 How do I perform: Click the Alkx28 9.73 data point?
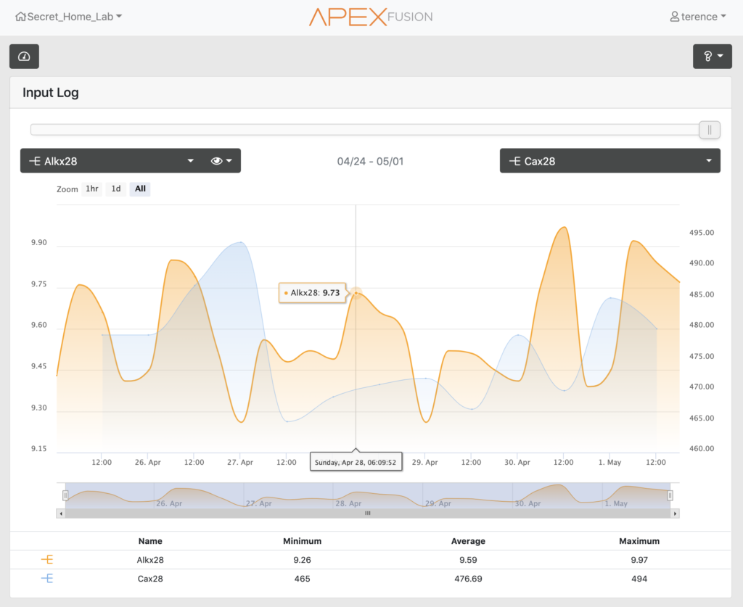(356, 293)
